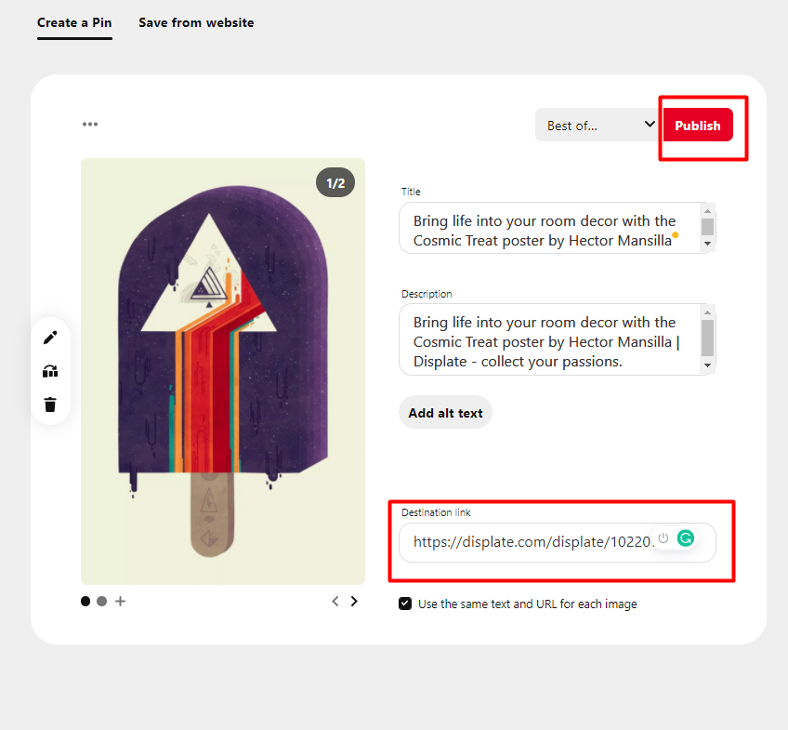Click Description field scroll down arrow
The height and width of the screenshot is (730, 788).
(x=707, y=365)
